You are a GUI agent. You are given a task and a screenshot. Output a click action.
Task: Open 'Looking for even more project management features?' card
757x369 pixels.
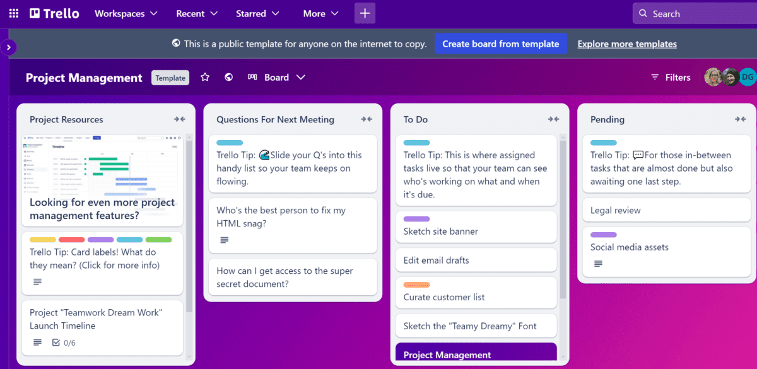[102, 209]
